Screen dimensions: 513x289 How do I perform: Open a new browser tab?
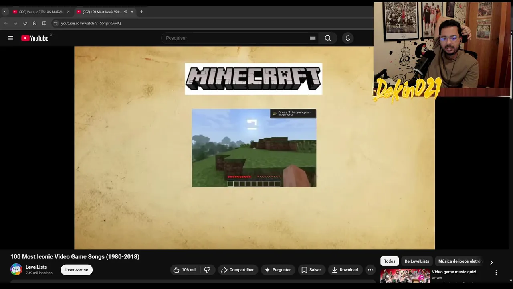tap(141, 12)
